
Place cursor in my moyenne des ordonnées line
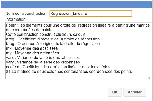[32, 53]
